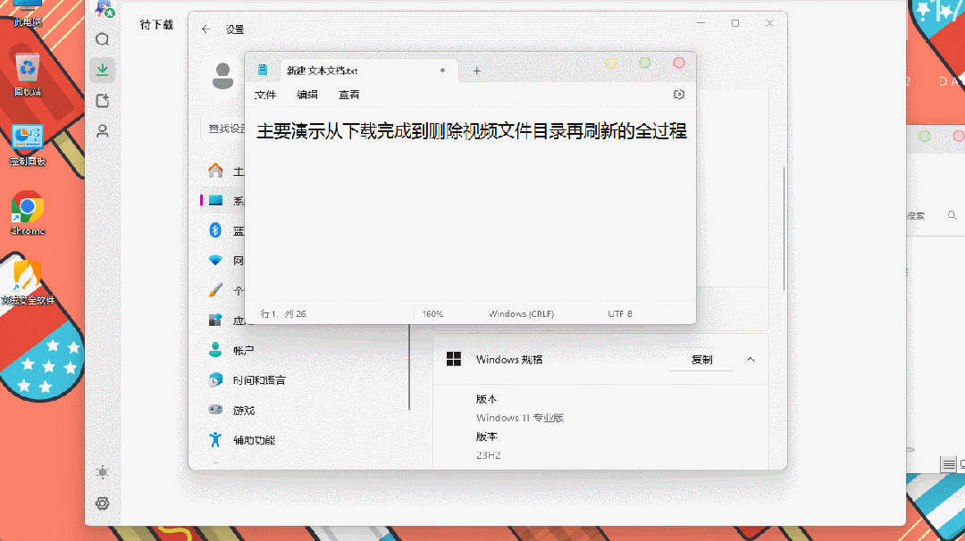This screenshot has height=541, width=965.
Task: Open the 查看 menu in Notepad
Action: (348, 95)
